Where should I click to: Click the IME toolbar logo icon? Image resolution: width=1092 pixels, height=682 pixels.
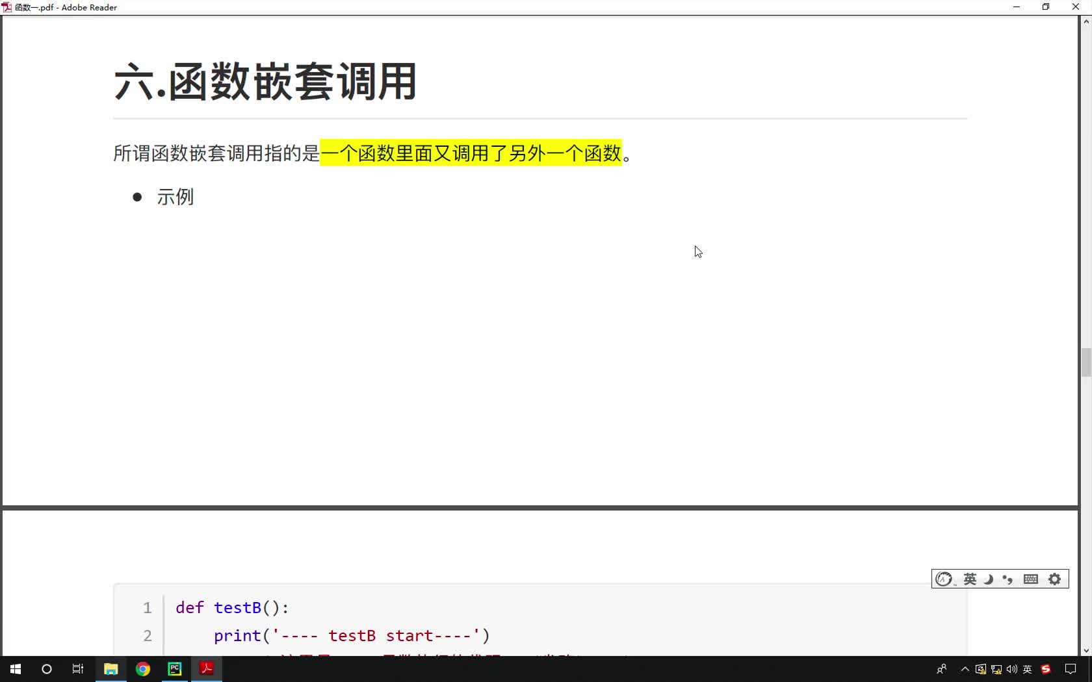point(944,579)
